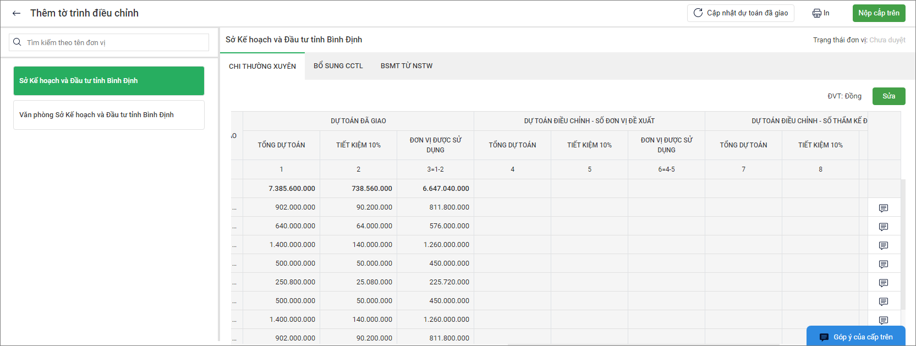Open comment icon on first 902.000.000 row

tap(884, 208)
